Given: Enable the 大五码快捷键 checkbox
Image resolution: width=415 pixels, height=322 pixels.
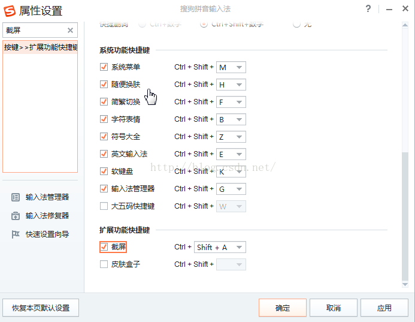Looking at the screenshot, I should point(104,206).
